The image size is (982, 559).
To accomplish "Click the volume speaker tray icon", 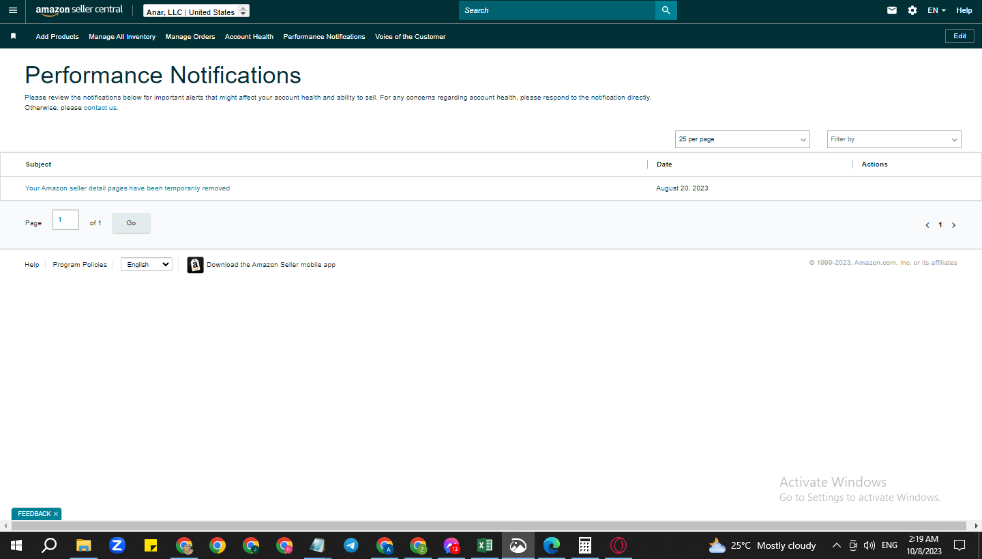I will (x=869, y=545).
